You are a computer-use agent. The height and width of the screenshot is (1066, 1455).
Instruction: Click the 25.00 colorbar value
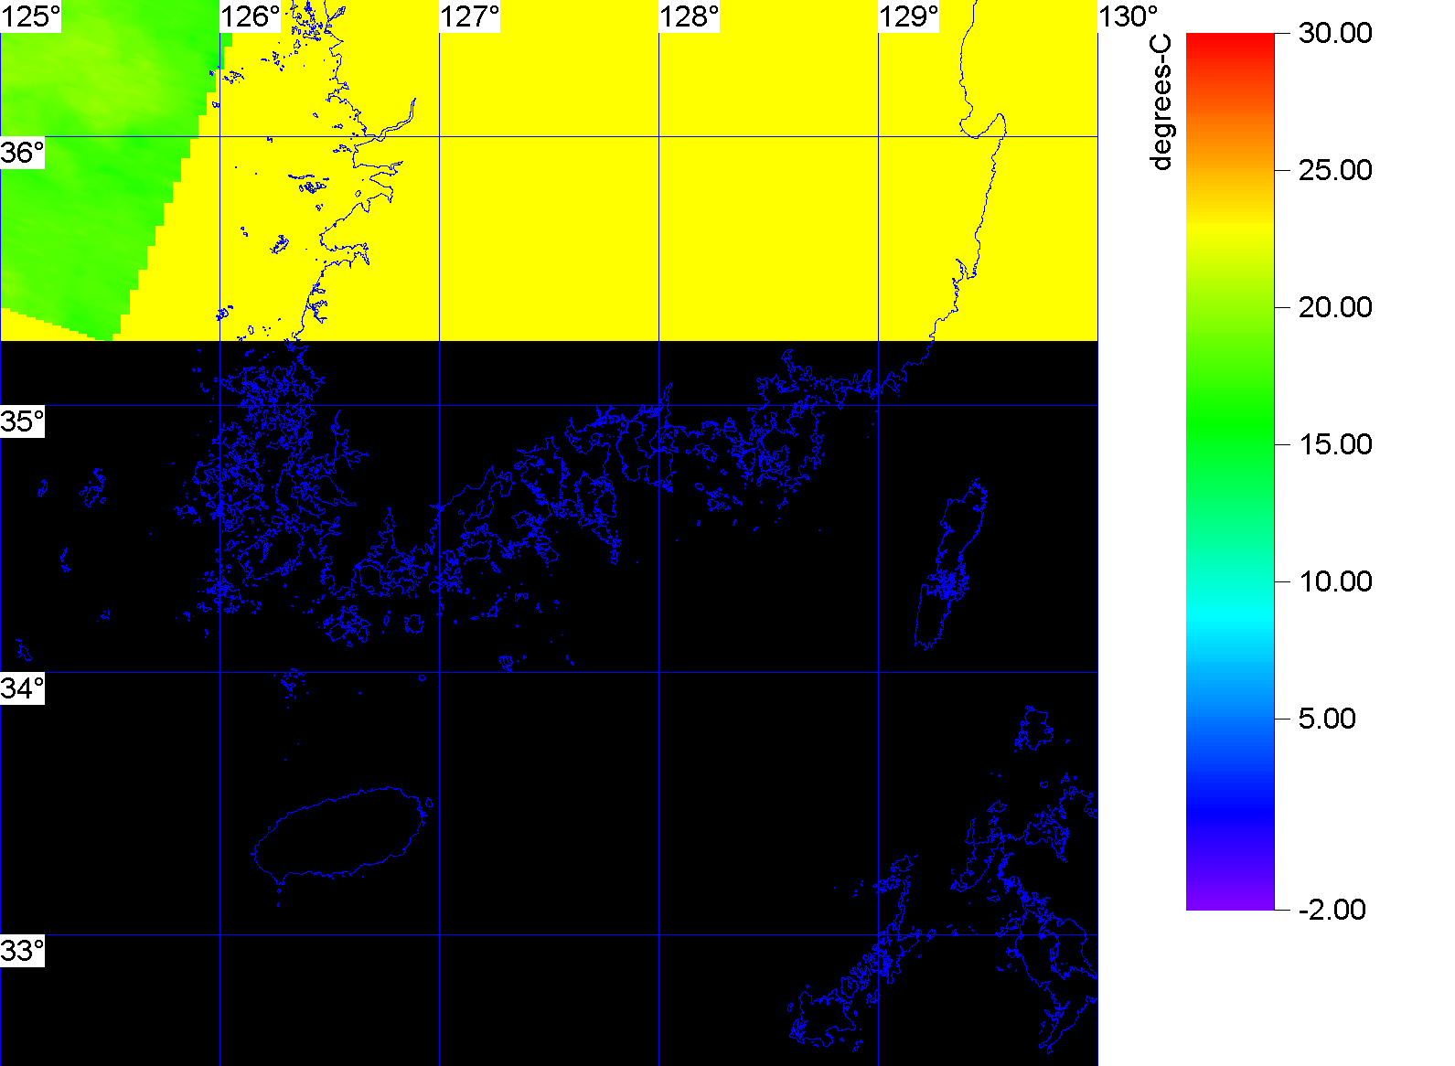(1335, 170)
